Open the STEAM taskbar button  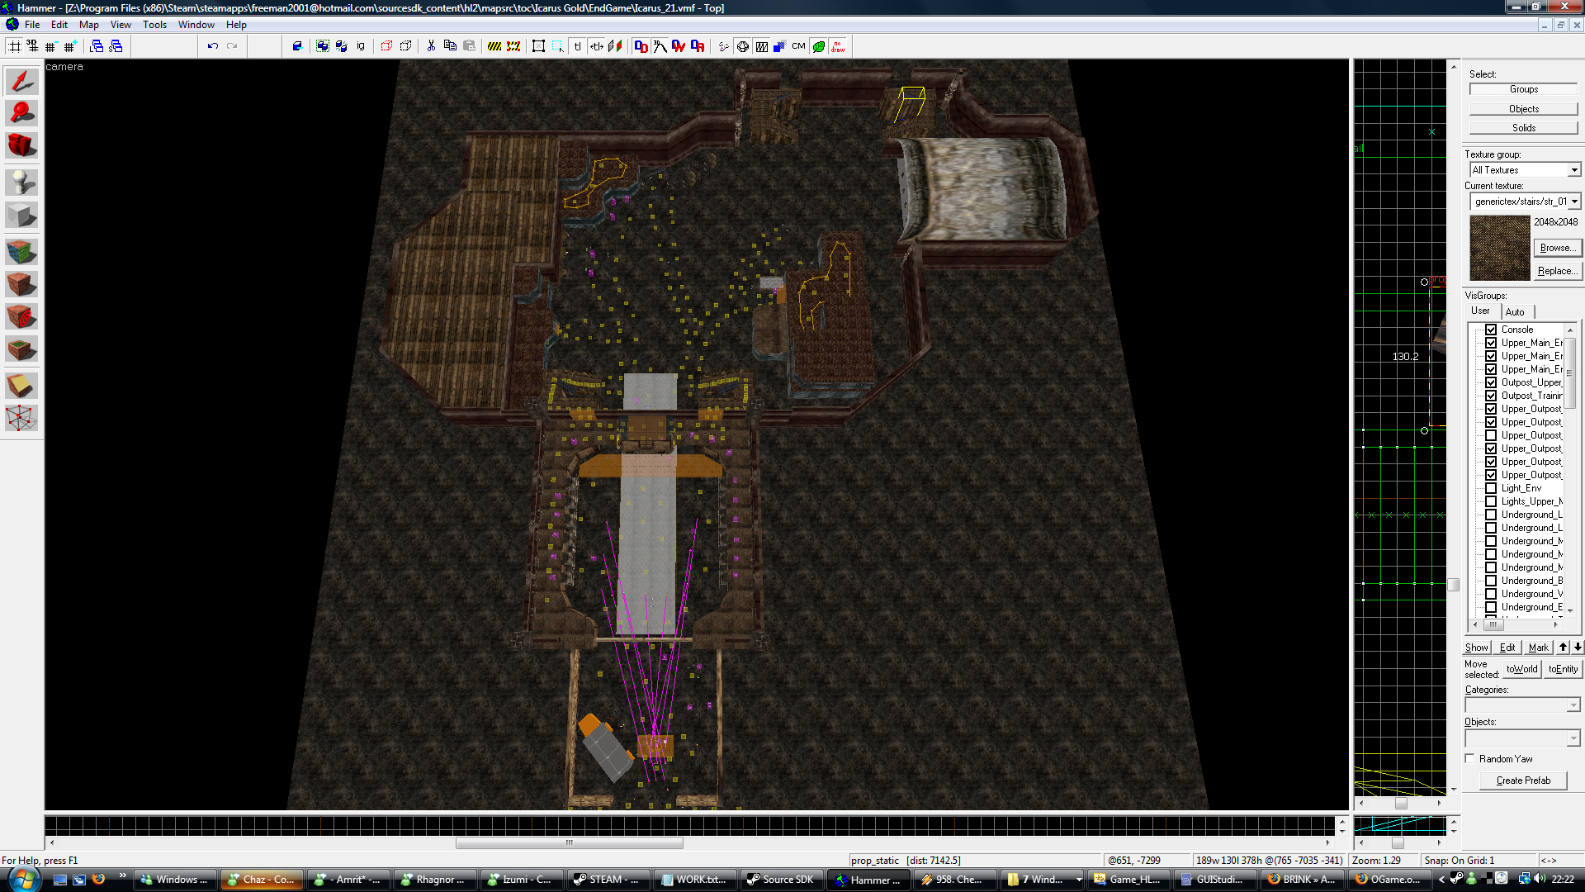click(x=608, y=880)
